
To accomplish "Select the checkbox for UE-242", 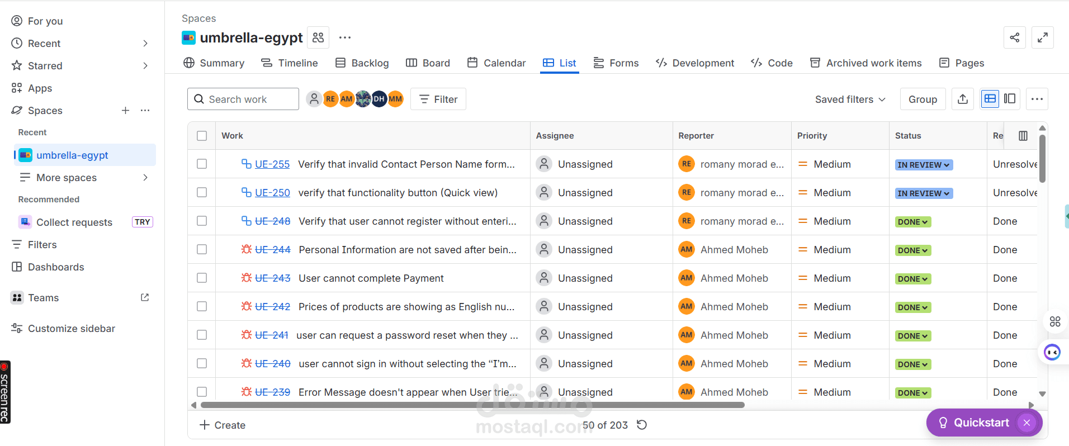I will pyautogui.click(x=202, y=306).
